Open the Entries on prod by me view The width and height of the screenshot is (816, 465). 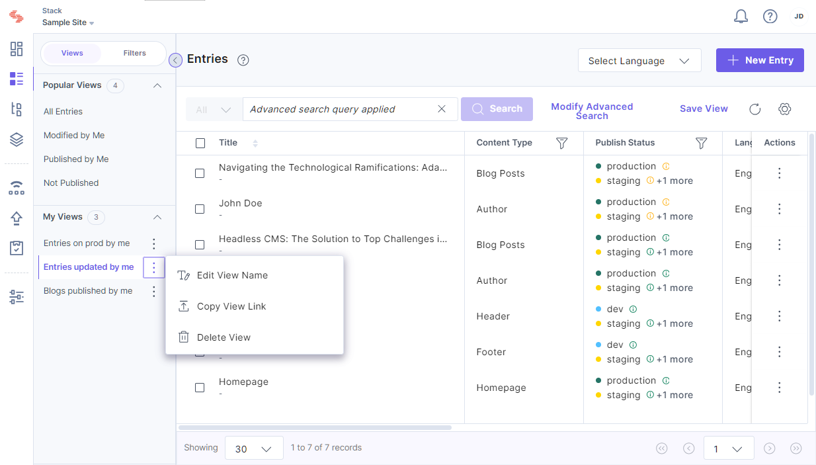[87, 243]
